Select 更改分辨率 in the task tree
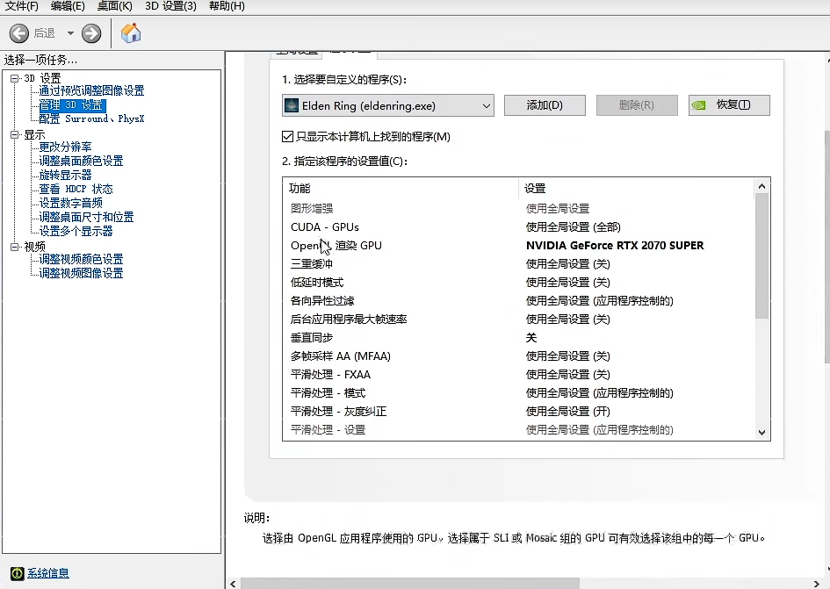 [x=65, y=147]
